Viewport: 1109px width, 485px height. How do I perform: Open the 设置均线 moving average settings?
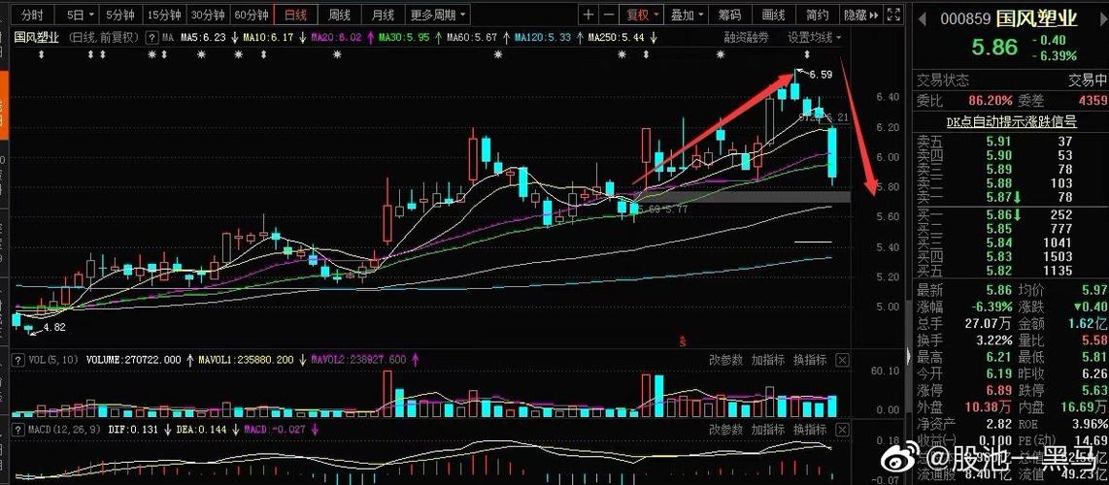coord(814,38)
